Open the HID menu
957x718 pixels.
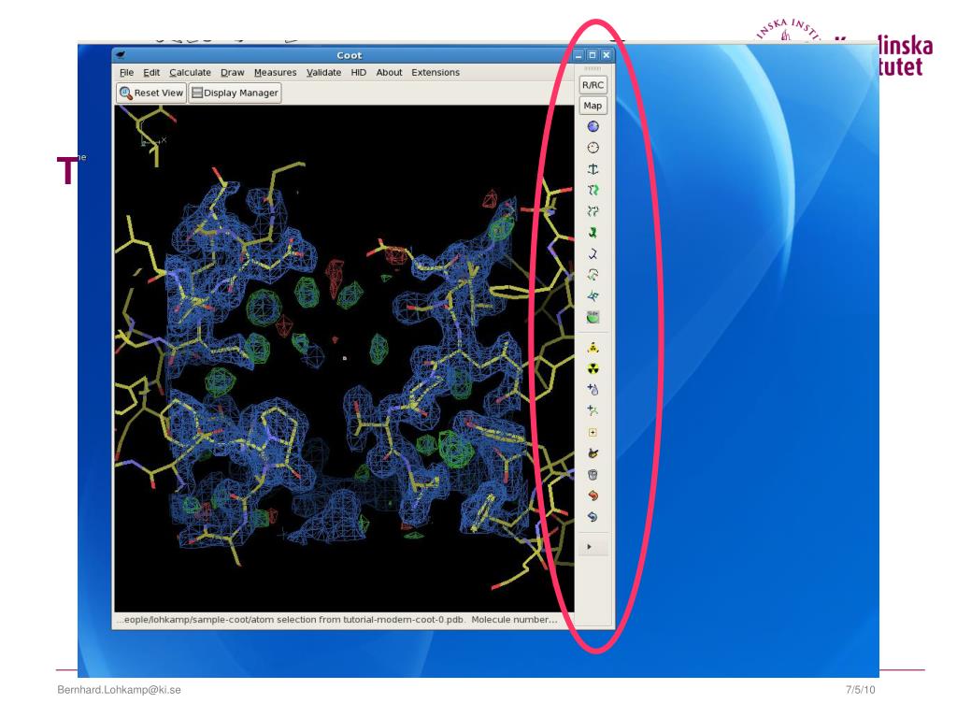(x=358, y=72)
